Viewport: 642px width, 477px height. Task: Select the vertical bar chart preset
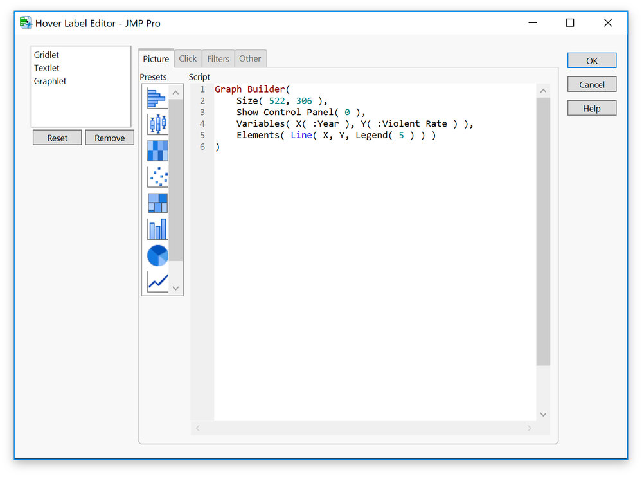[x=157, y=229]
